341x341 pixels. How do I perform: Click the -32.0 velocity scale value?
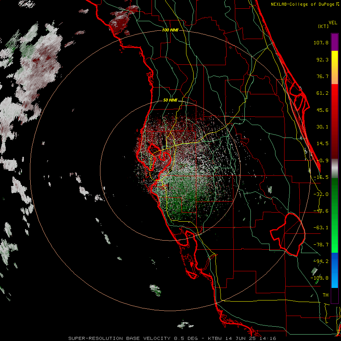pos(321,194)
